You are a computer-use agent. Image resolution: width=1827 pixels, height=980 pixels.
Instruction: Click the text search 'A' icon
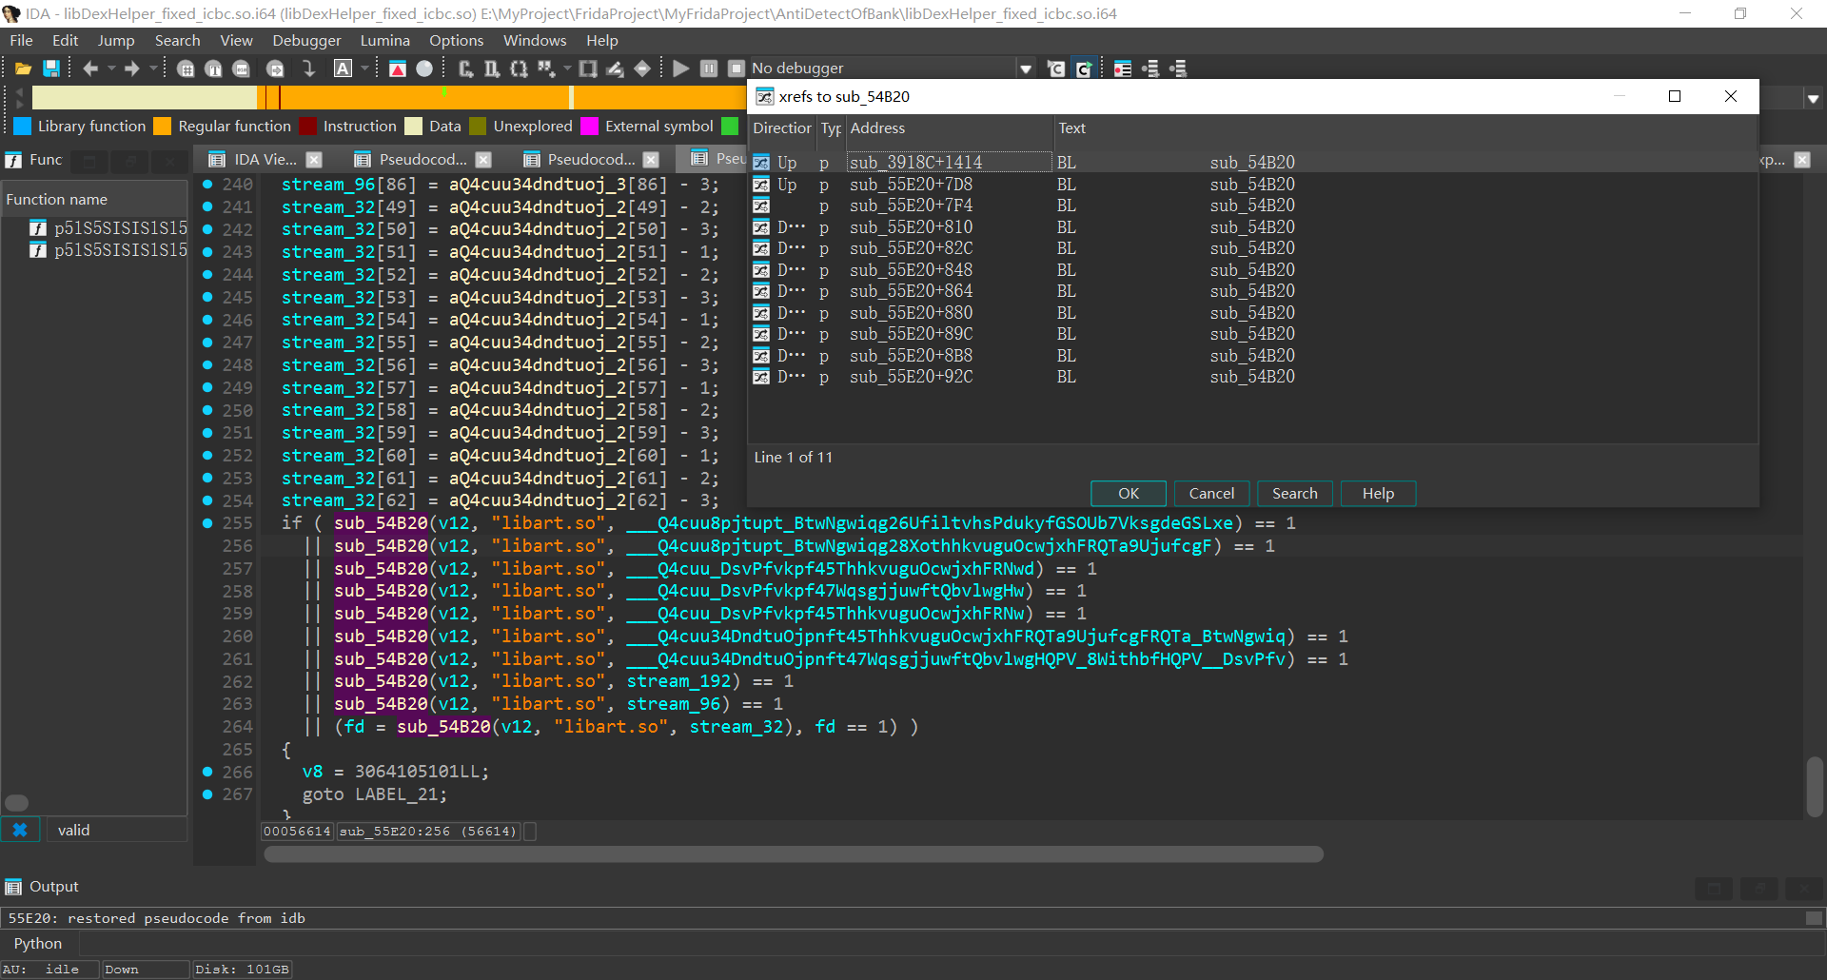343,69
